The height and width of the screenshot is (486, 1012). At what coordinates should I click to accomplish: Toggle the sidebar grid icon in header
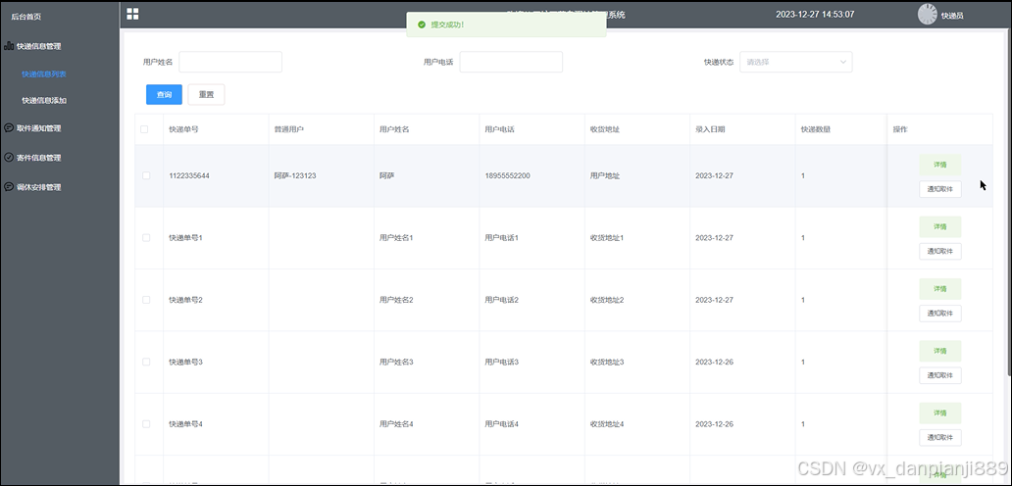point(133,14)
